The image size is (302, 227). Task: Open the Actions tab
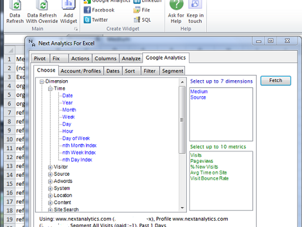[x=80, y=58]
